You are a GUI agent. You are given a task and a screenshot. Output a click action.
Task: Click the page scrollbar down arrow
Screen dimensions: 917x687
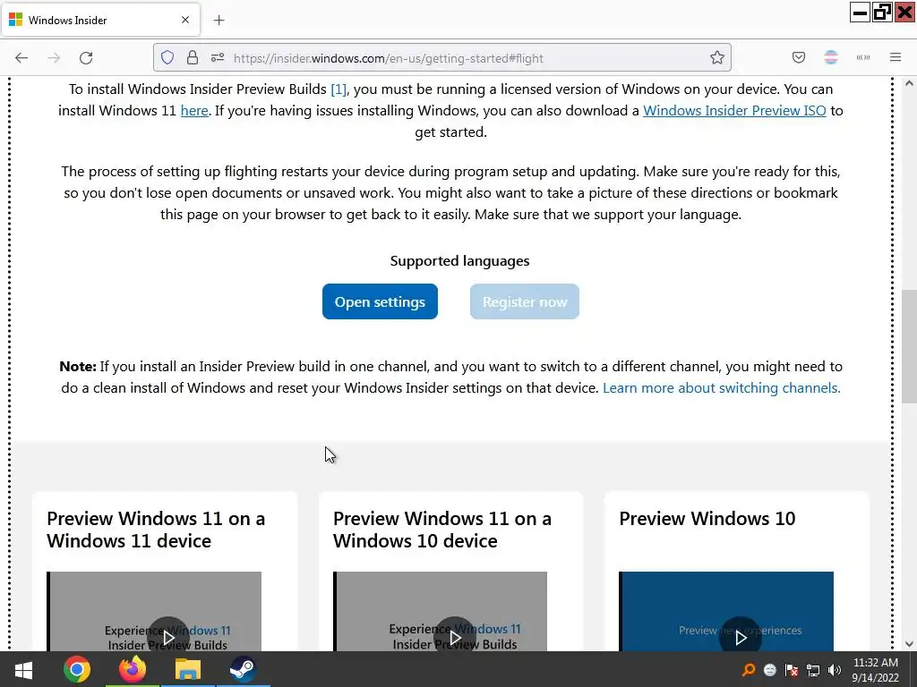tap(909, 644)
